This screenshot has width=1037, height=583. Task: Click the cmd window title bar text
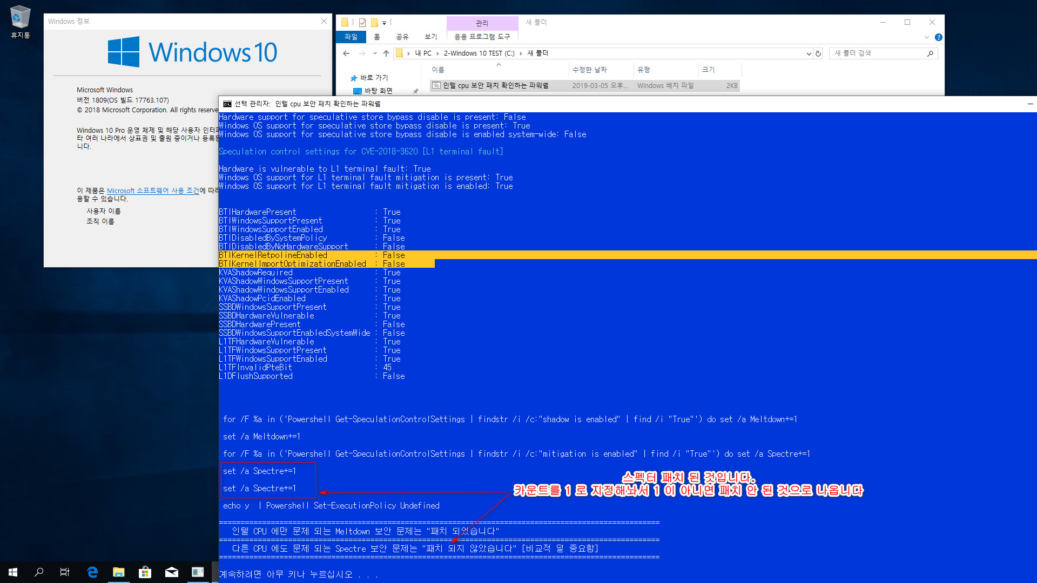[x=307, y=104]
